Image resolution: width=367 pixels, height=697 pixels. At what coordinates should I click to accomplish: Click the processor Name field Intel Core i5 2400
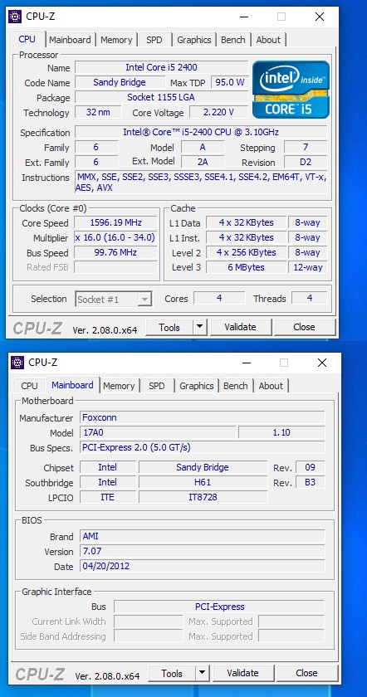161,67
